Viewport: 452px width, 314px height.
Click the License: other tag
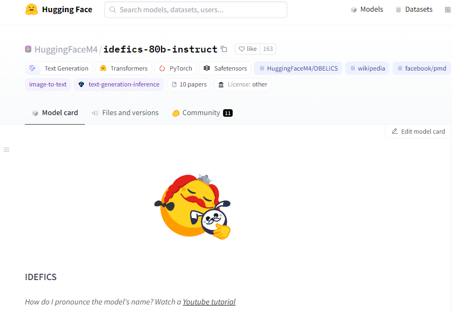click(242, 84)
